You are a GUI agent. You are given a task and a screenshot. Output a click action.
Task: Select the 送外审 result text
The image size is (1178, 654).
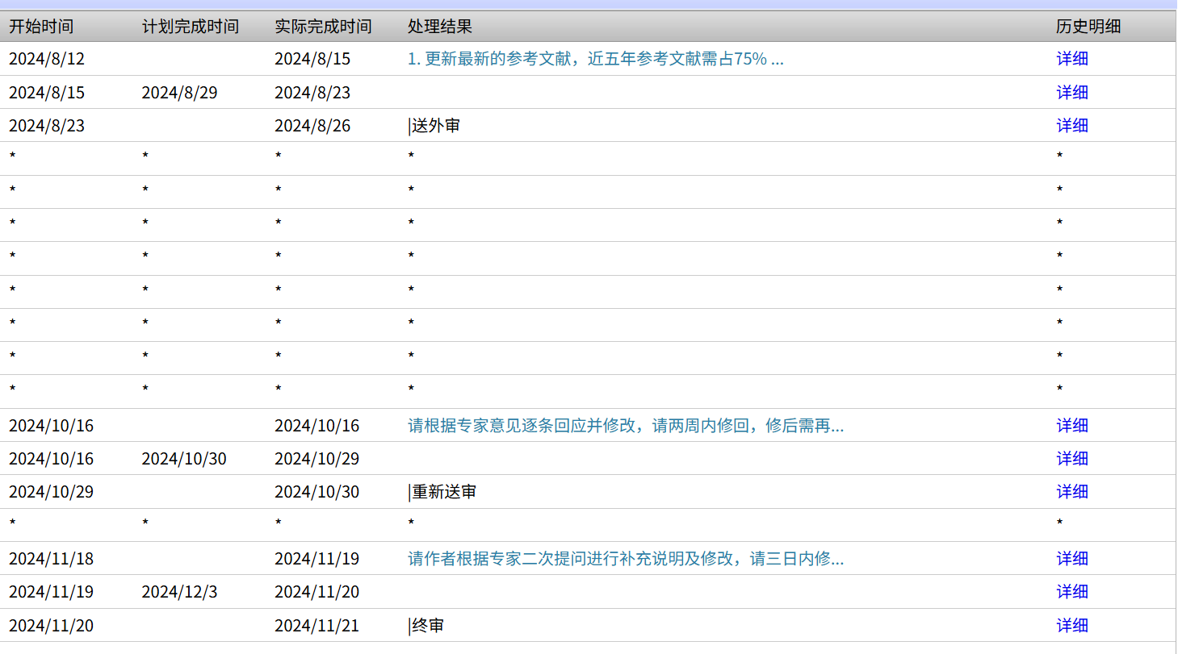coord(436,126)
